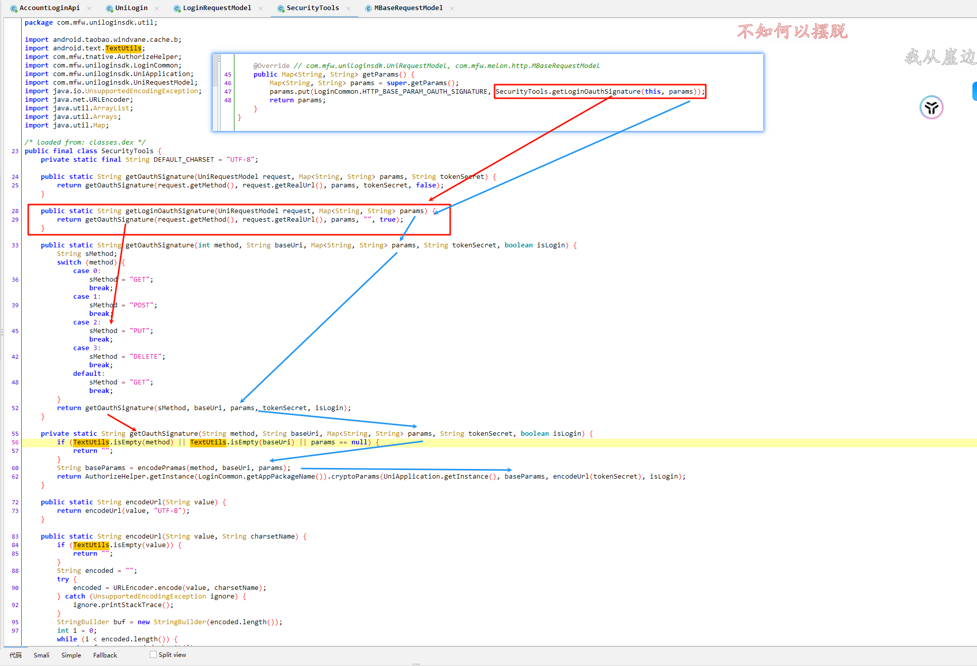977x666 pixels.
Task: Click the LoginRequestModel class icon
Action: (177, 9)
